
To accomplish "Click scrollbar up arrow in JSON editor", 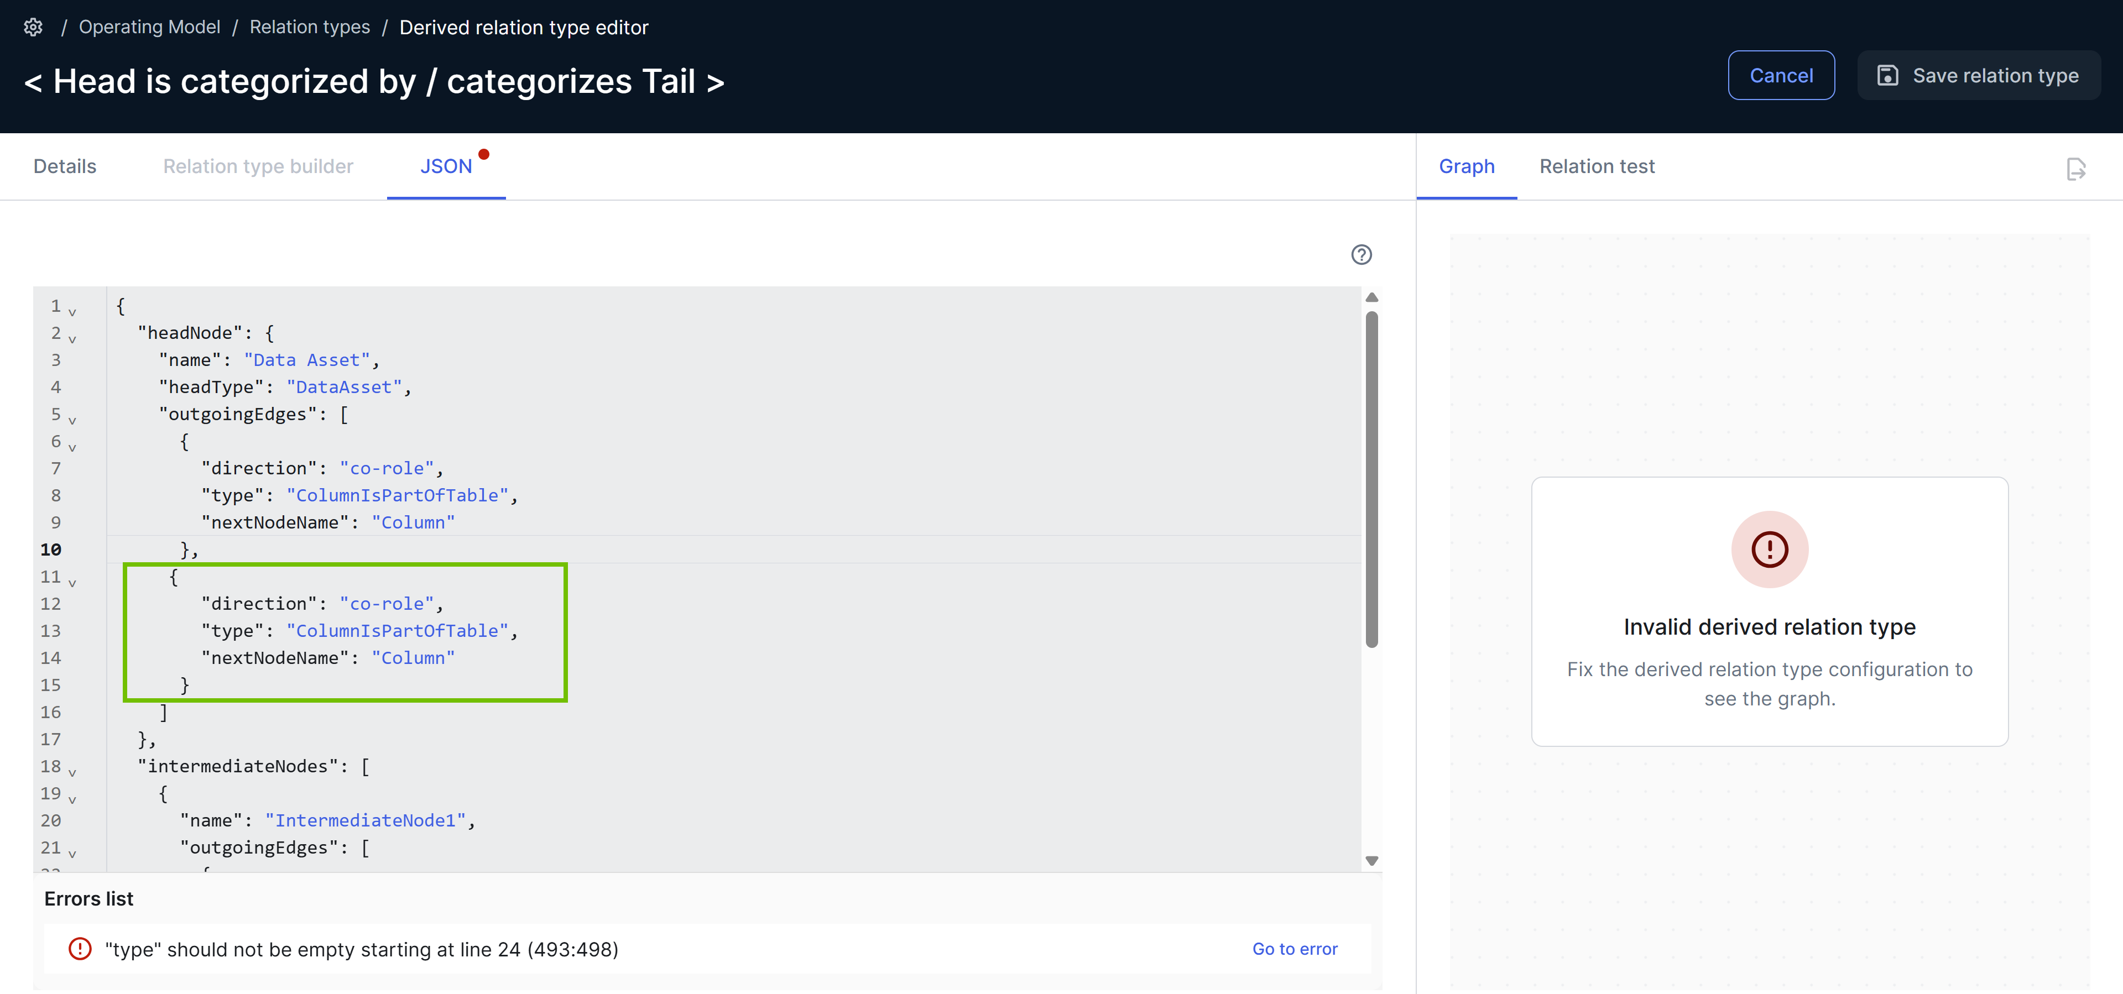I will point(1371,297).
